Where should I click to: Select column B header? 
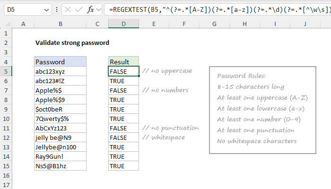point(60,24)
